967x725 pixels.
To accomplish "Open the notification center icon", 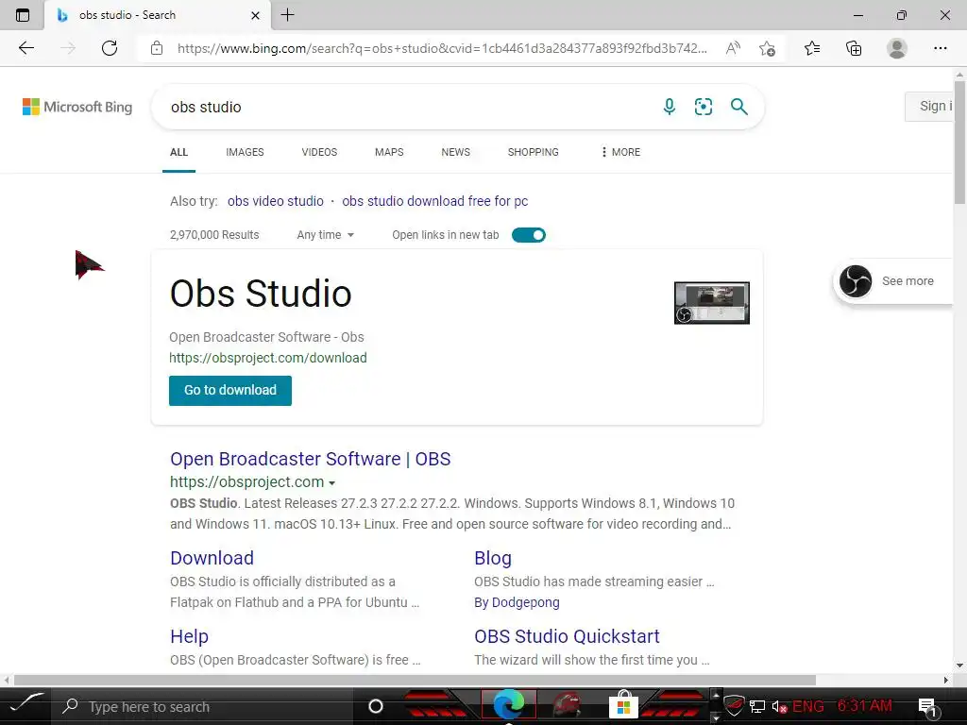I will coord(927,708).
